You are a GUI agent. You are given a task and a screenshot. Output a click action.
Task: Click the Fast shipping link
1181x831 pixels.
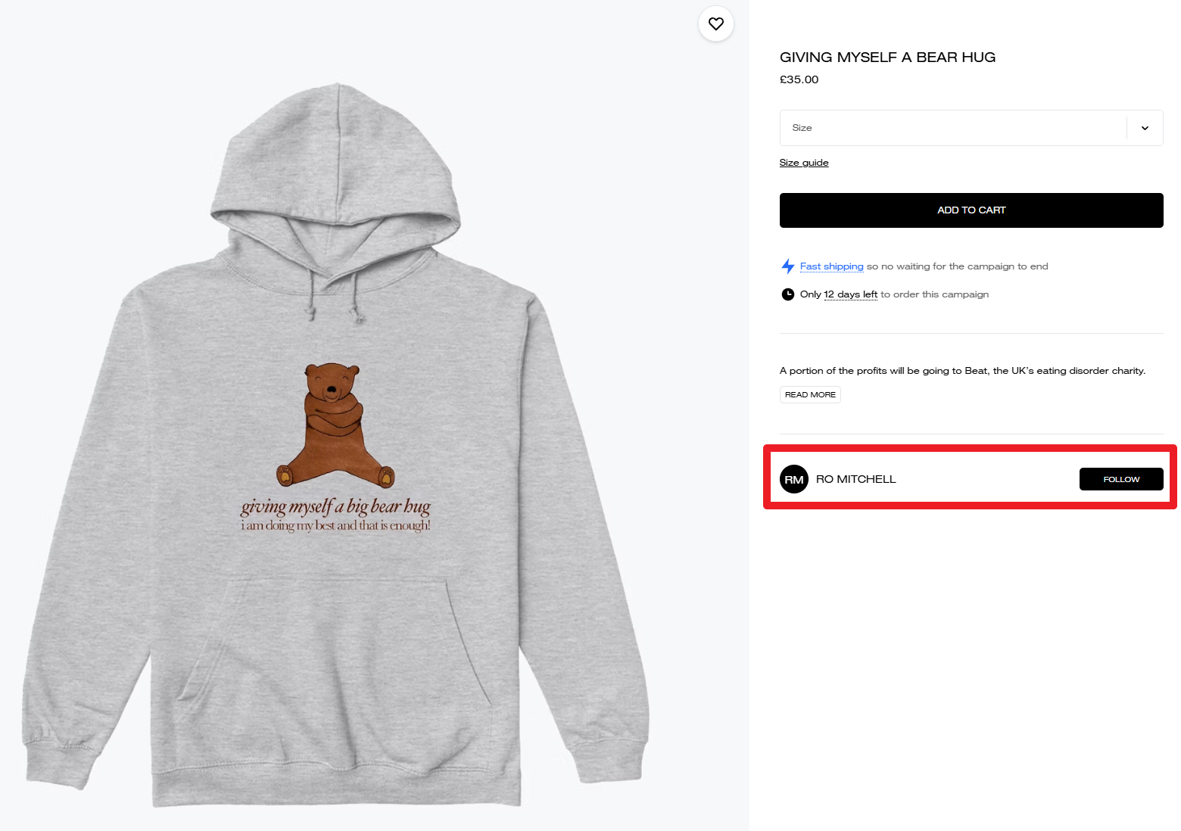tap(831, 266)
